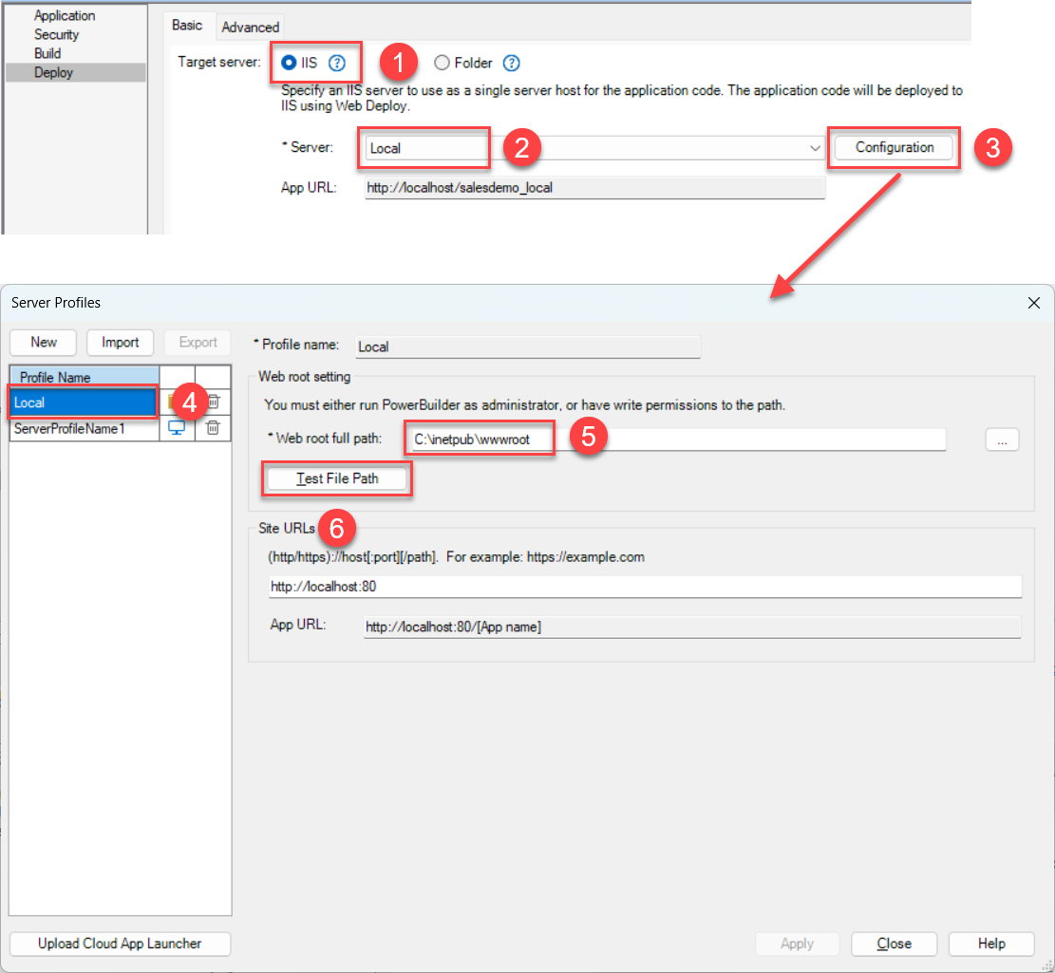Select the IIS target server radio button

pyautogui.click(x=289, y=64)
